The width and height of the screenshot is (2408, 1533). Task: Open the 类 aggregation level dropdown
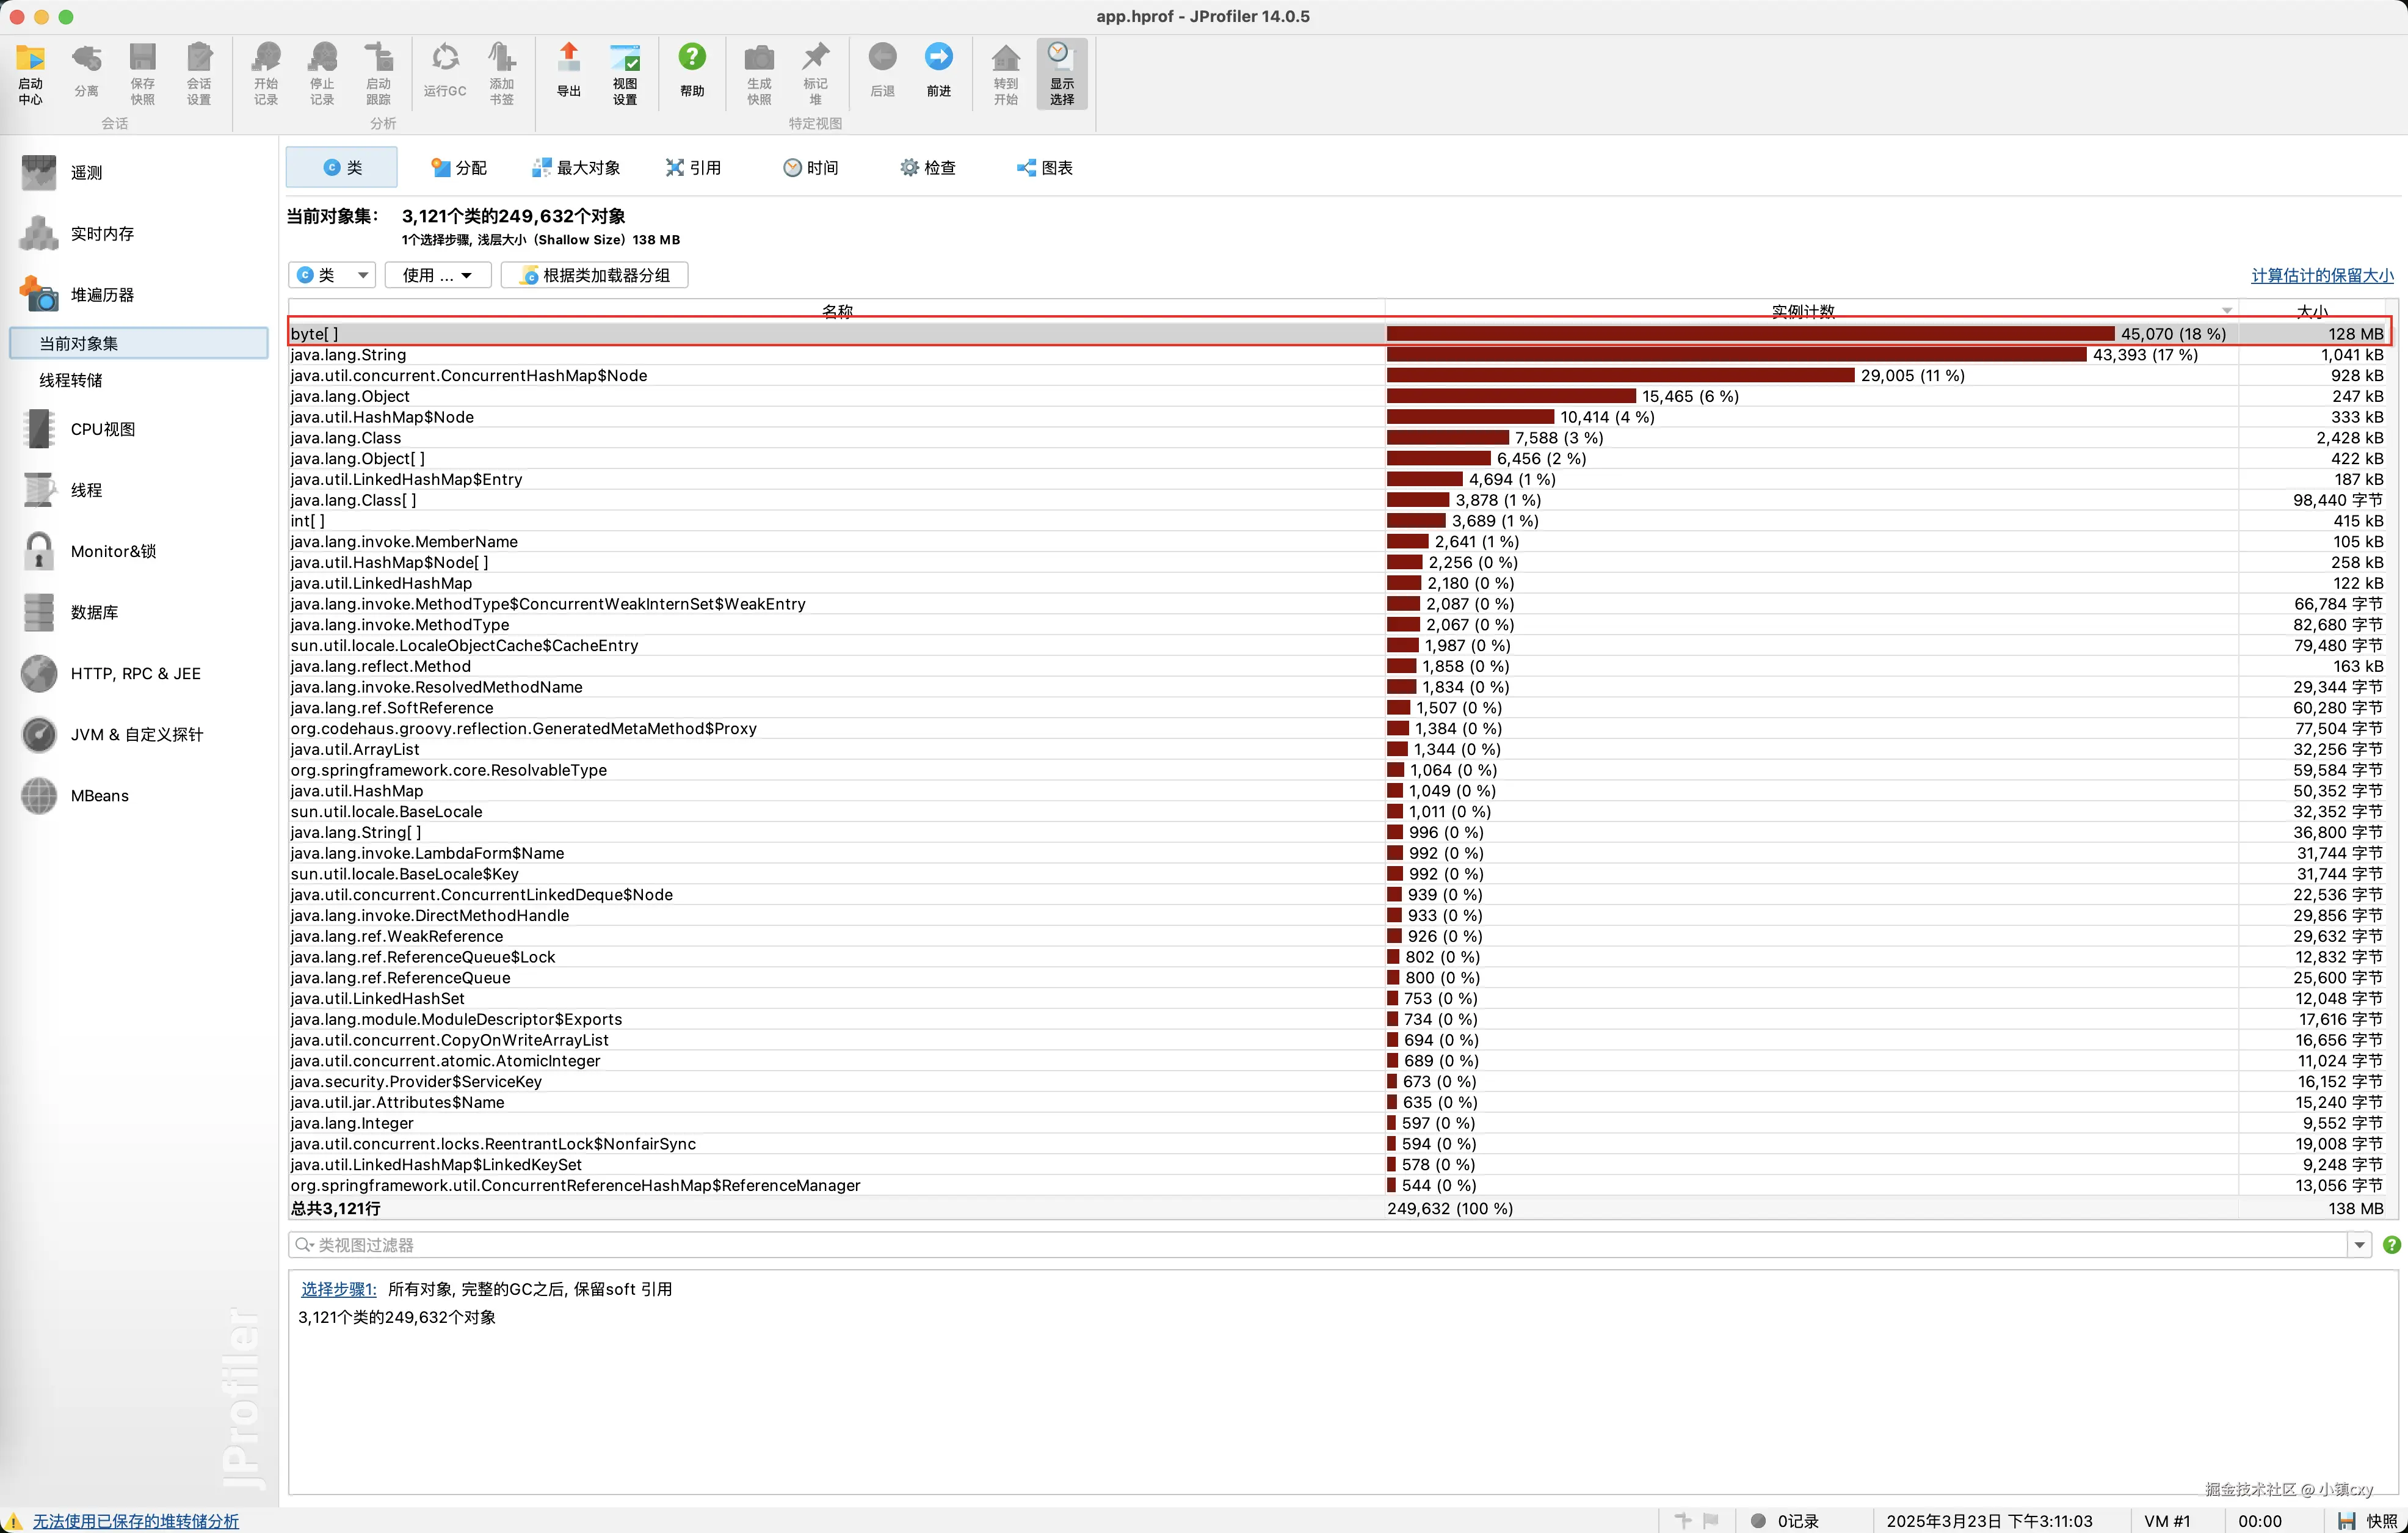332,275
